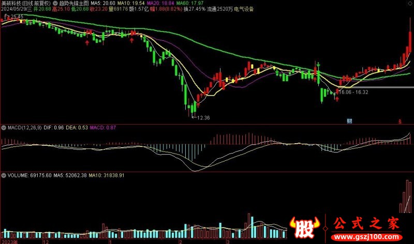Expand the MACD(12,26,9) indicator menu arrow
This screenshot has width=414, height=244.
pos(4,128)
